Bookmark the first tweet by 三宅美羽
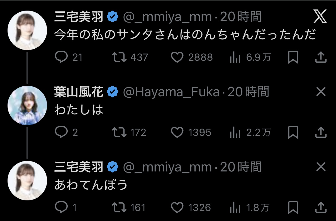The height and width of the screenshot is (221, 336). (293, 58)
